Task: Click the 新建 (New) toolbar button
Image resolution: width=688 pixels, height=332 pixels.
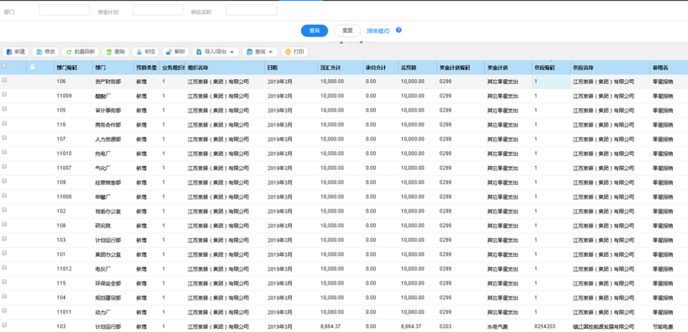Action: pos(16,52)
